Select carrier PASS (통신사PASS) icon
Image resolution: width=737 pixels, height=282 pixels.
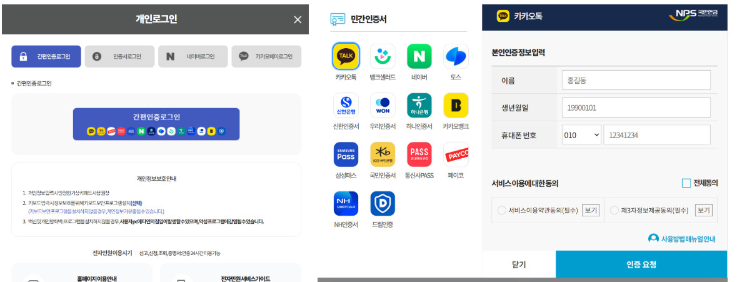[419, 154]
